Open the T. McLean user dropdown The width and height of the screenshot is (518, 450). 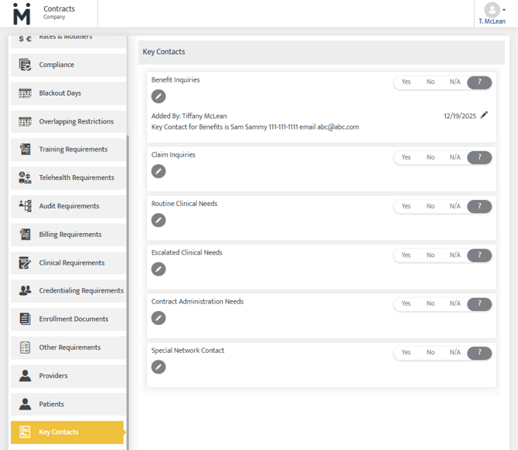click(x=492, y=14)
